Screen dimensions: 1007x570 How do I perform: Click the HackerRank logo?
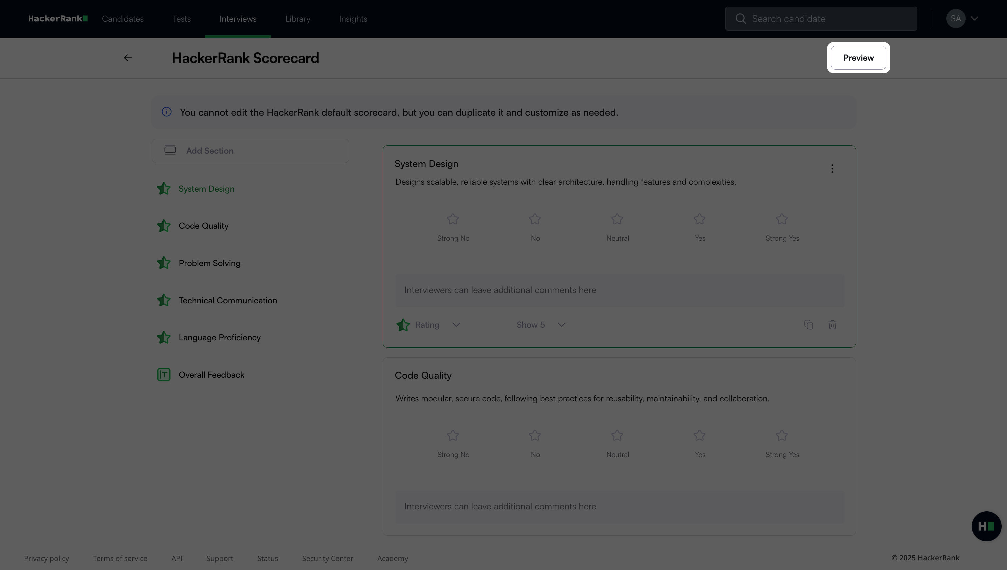(x=58, y=18)
